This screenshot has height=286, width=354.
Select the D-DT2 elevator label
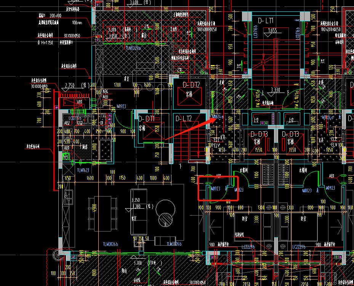click(191, 85)
